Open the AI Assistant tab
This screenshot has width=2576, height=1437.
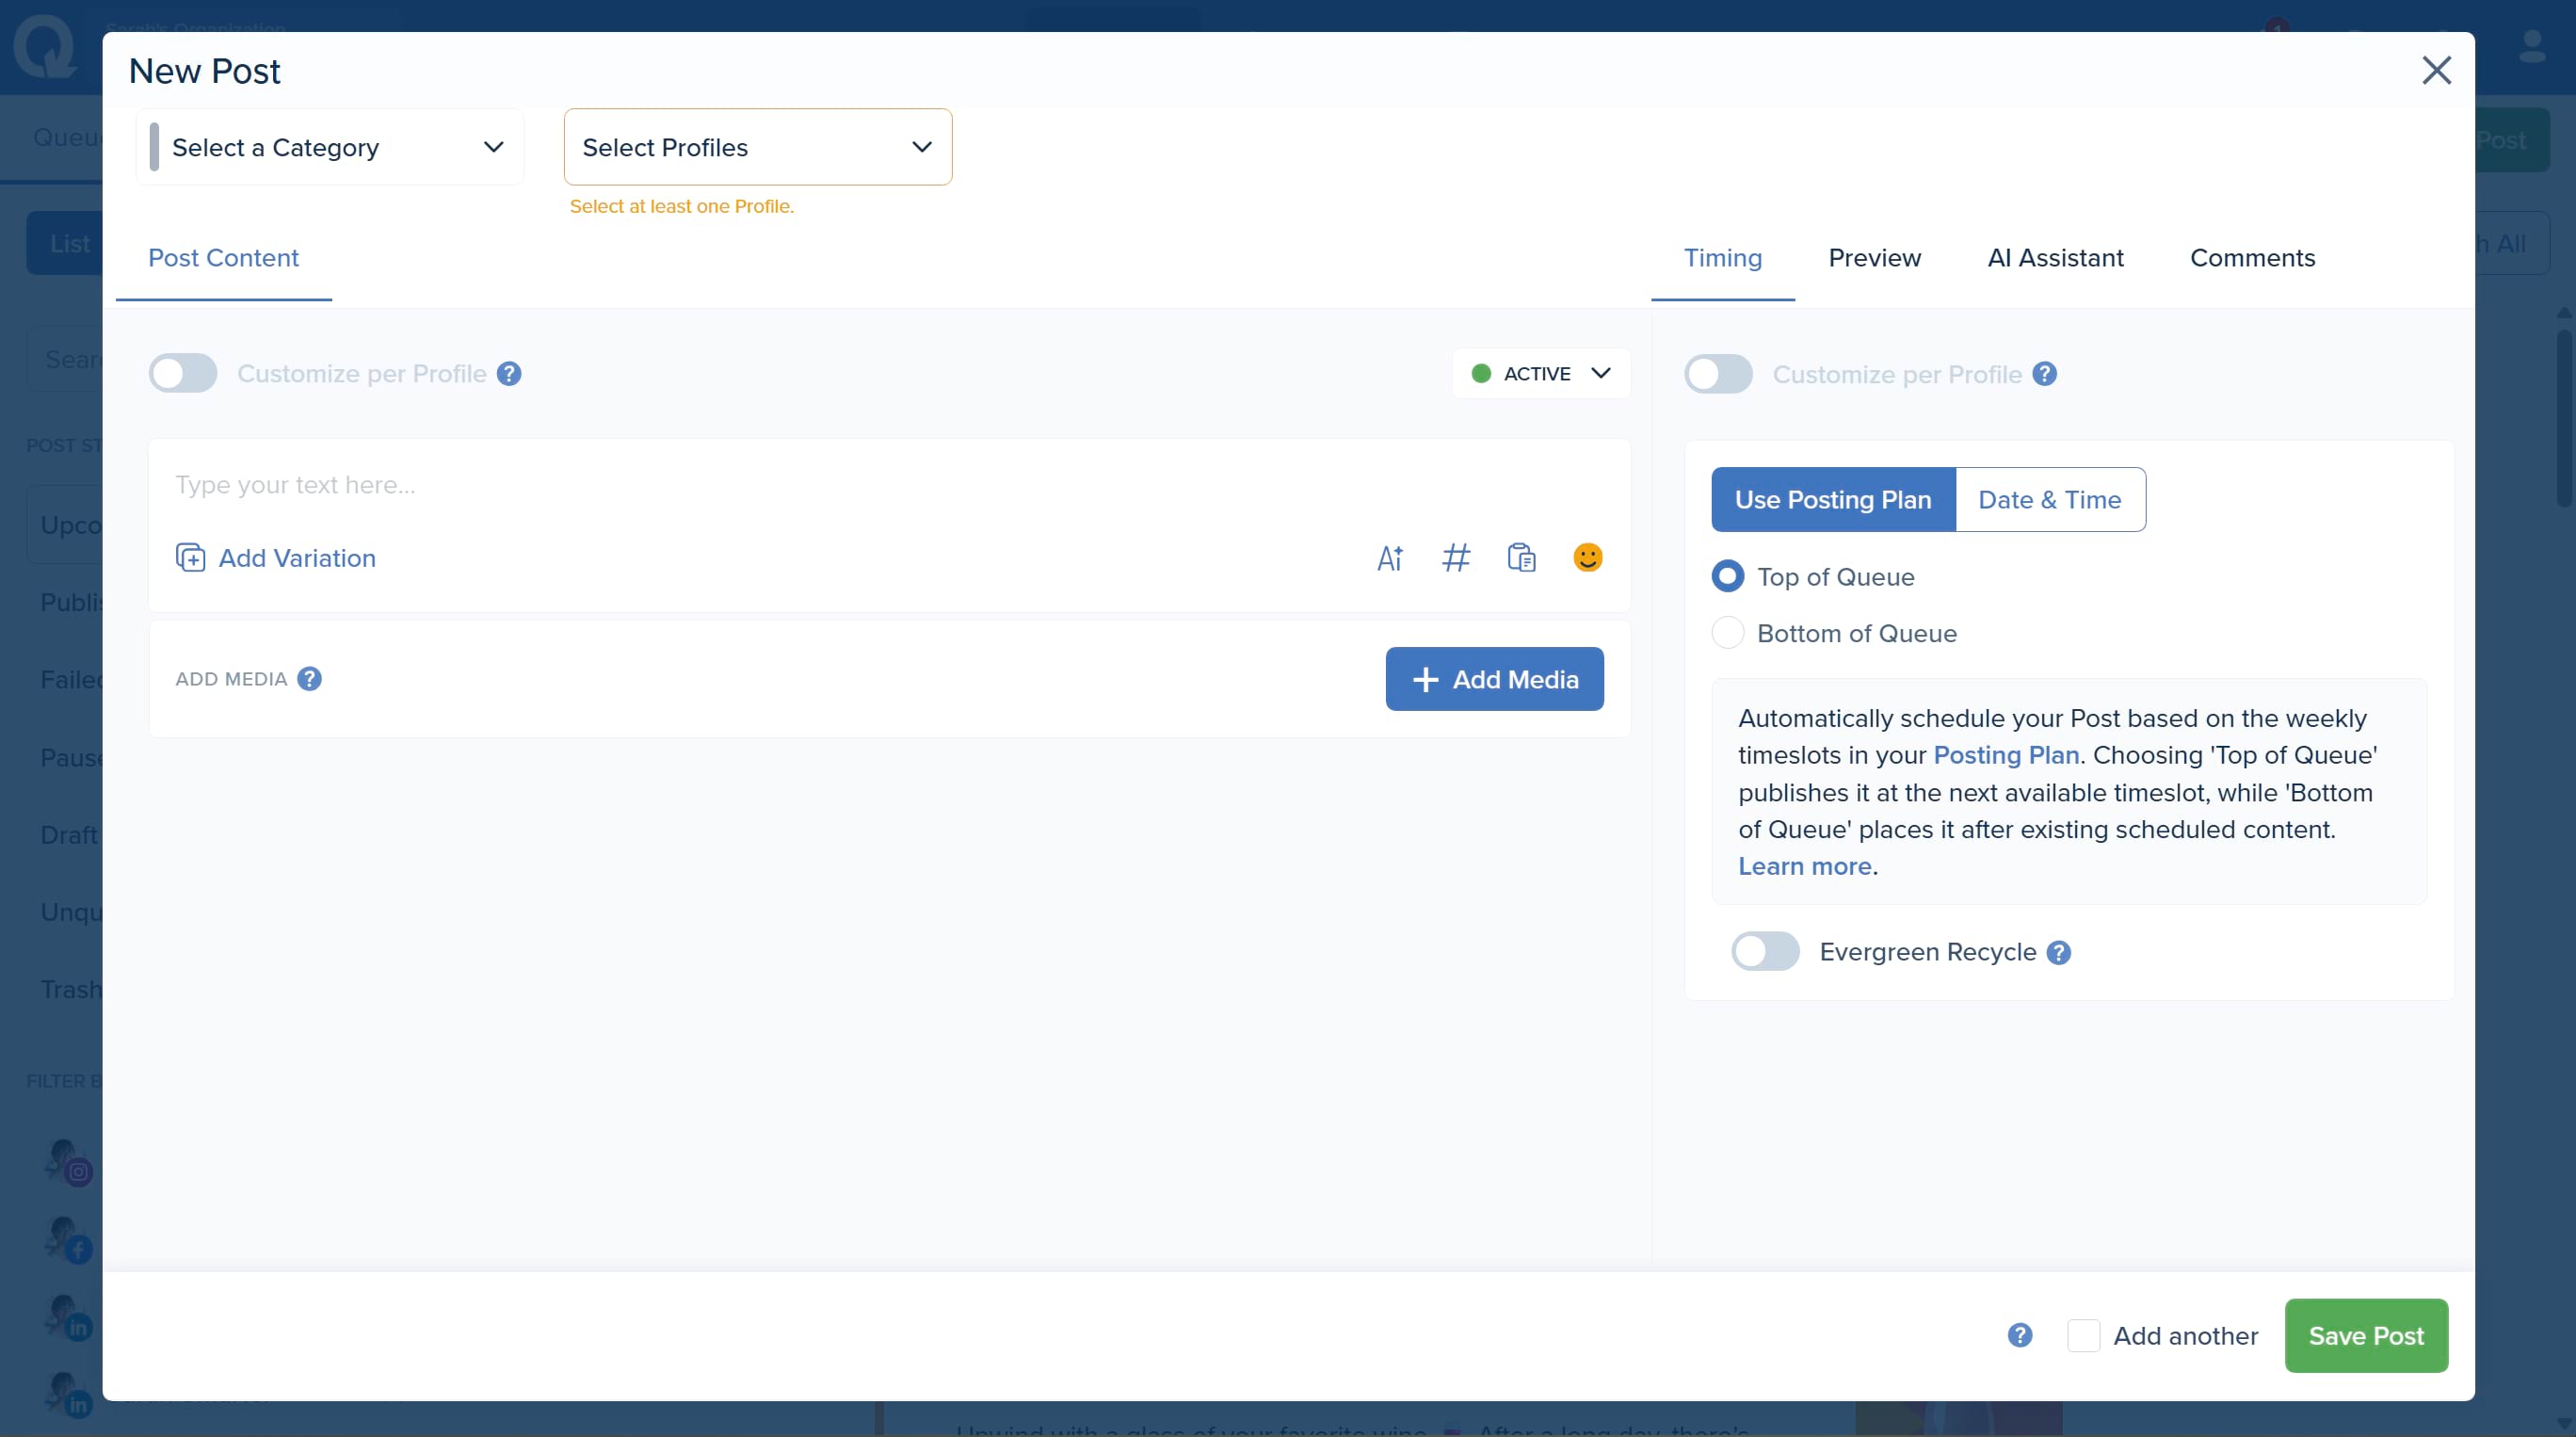[2055, 258]
